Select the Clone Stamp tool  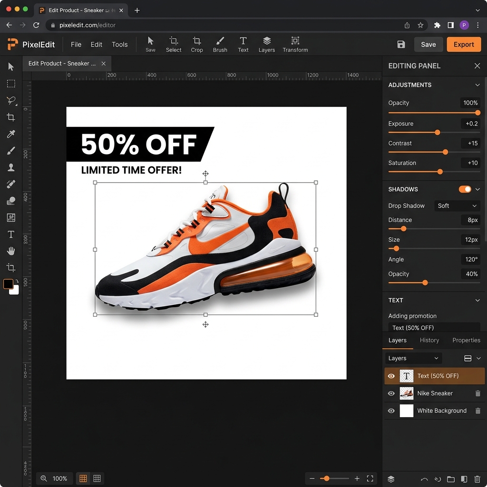pyautogui.click(x=11, y=167)
